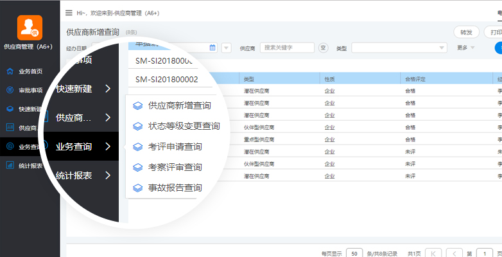Open the 类型 dropdown filter

click(399, 48)
